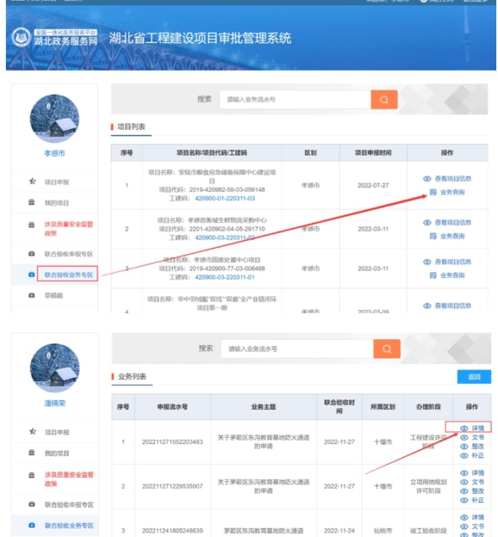The image size is (498, 537).
Task: Click icon beside 联合验收申报专区 under 潘锦荣
Action: tap(32, 504)
